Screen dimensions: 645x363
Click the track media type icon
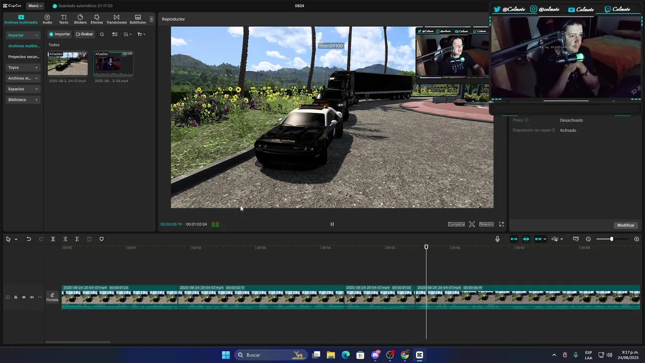8,297
